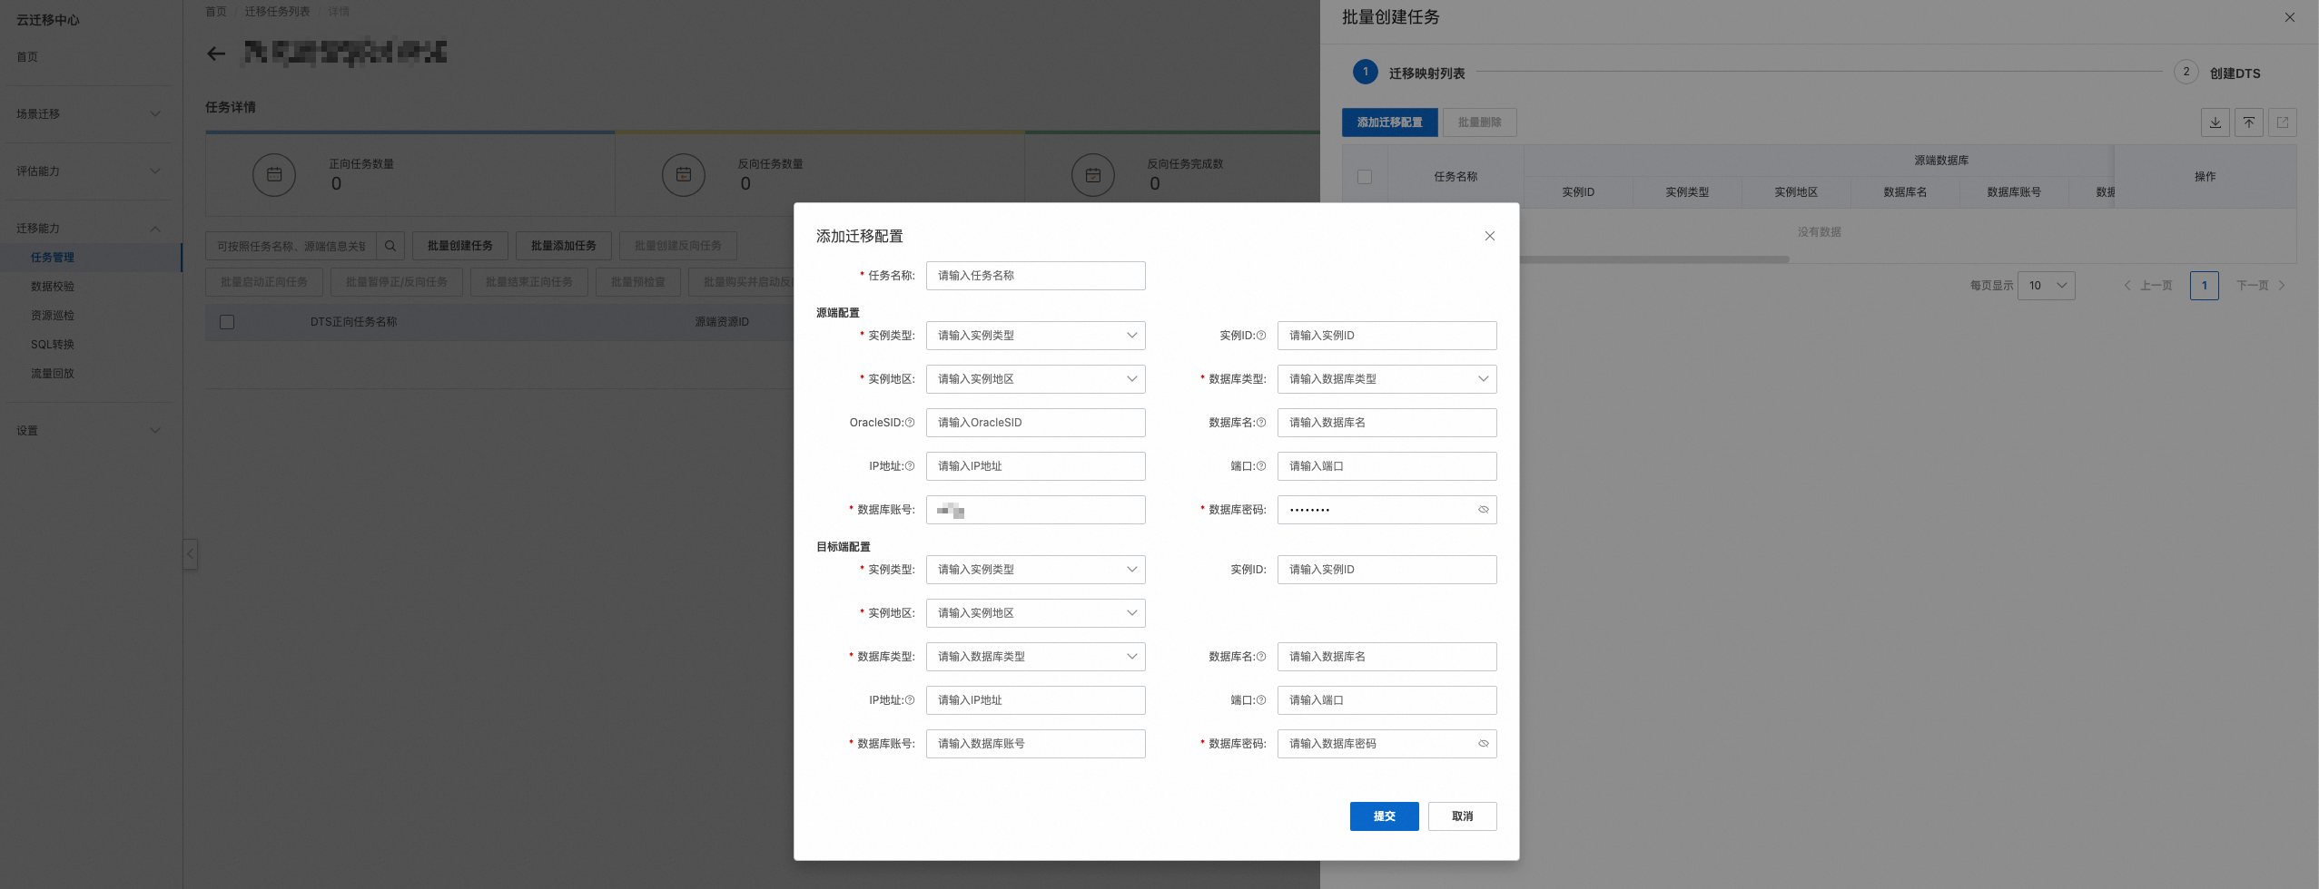Open target 数据库类型 dropdown
The image size is (2319, 889).
point(1035,657)
